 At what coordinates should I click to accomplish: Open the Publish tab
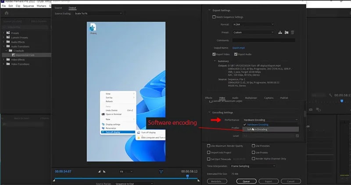(284, 98)
